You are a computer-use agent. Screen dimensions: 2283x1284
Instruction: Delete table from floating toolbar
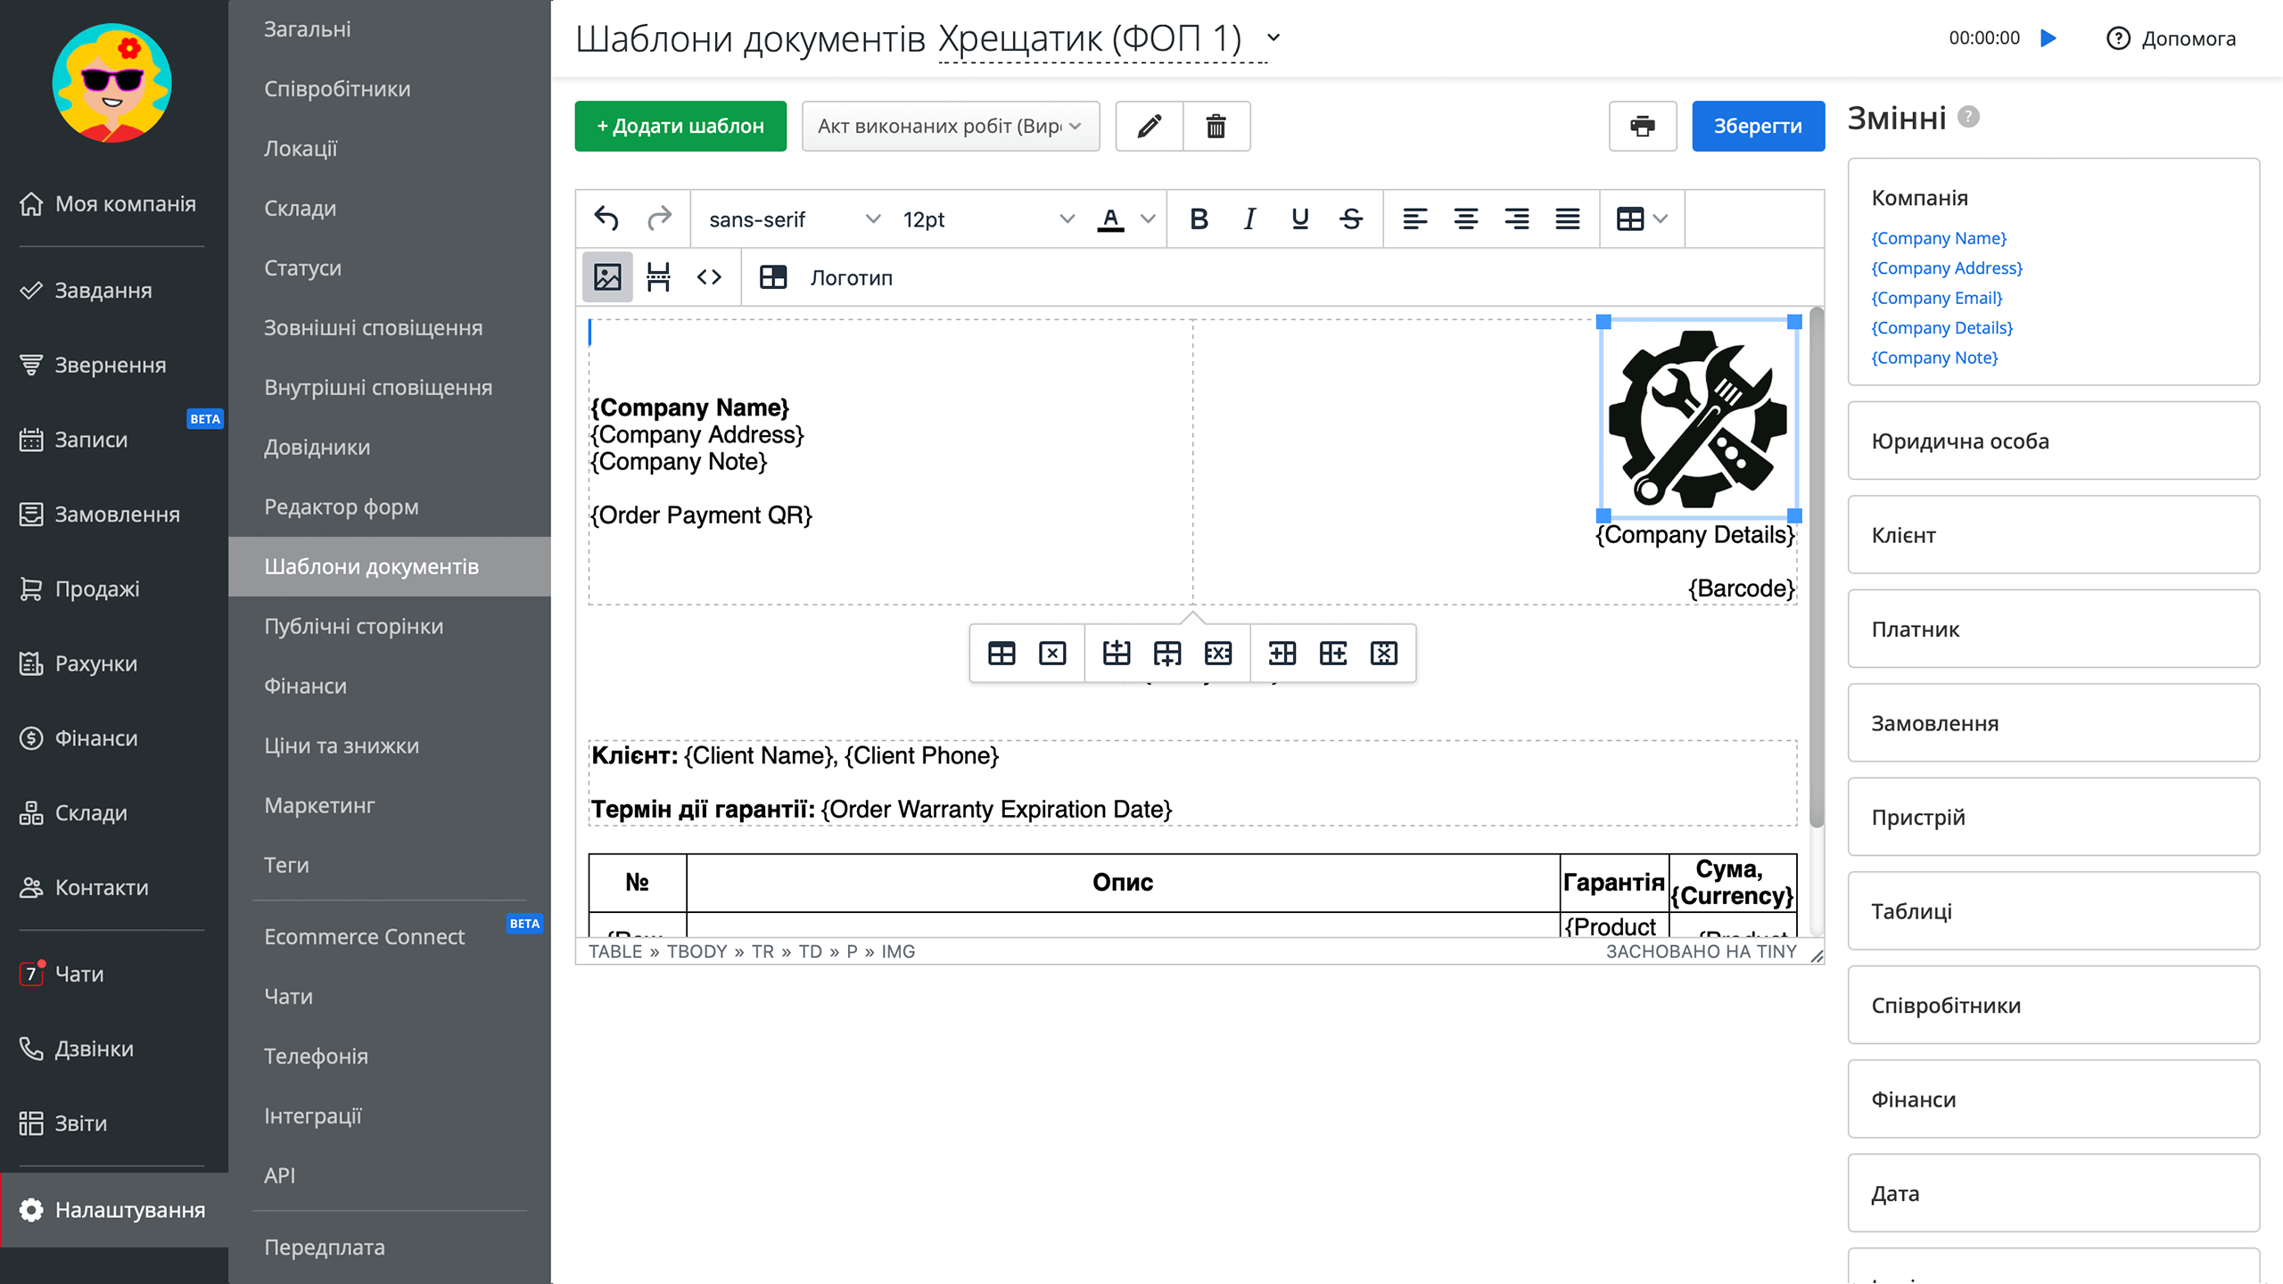click(1052, 654)
